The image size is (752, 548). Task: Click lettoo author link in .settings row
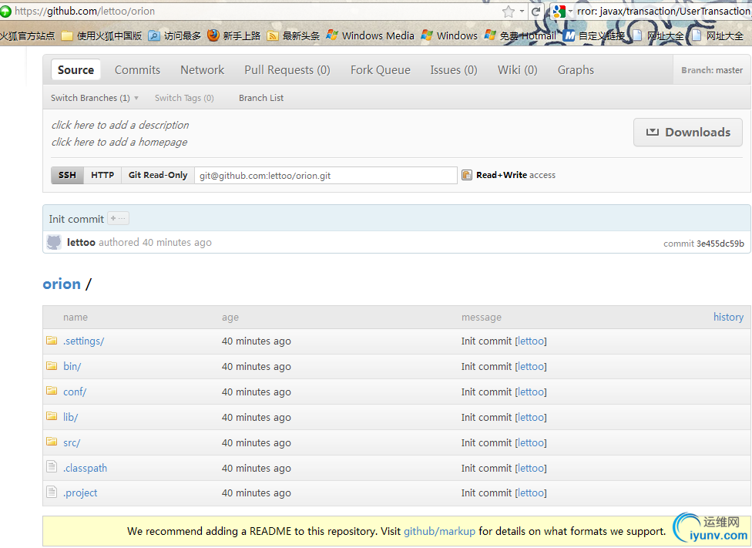(x=531, y=341)
